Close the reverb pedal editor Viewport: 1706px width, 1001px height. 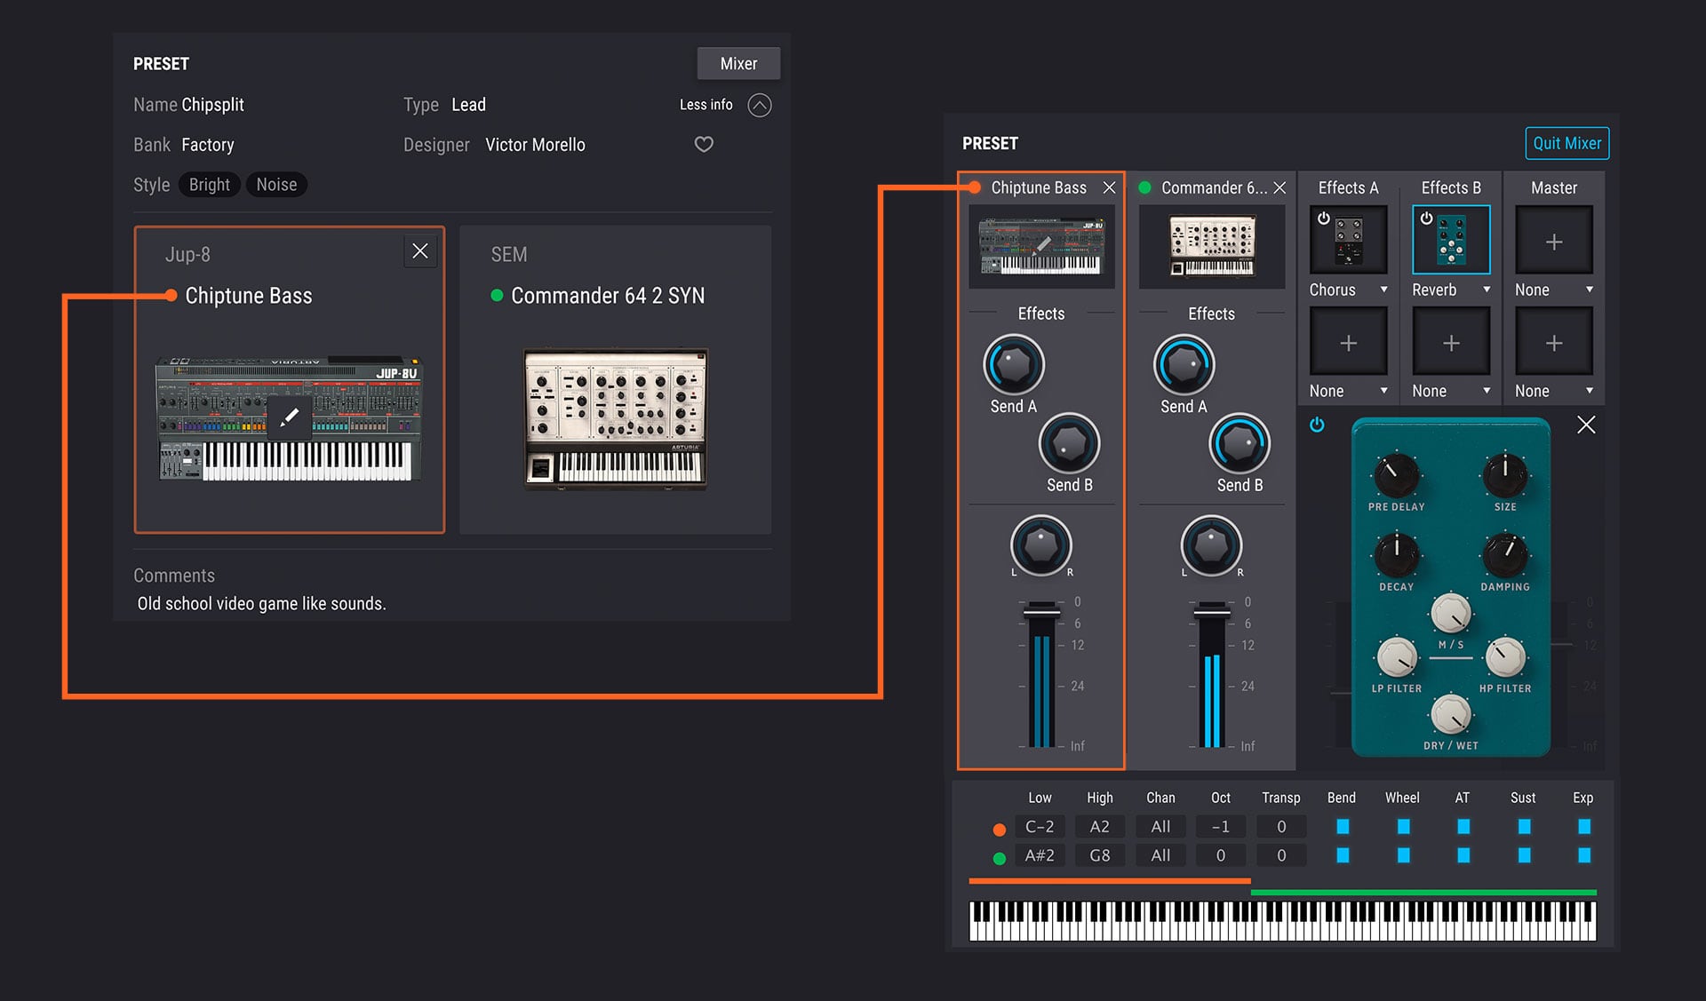point(1586,425)
